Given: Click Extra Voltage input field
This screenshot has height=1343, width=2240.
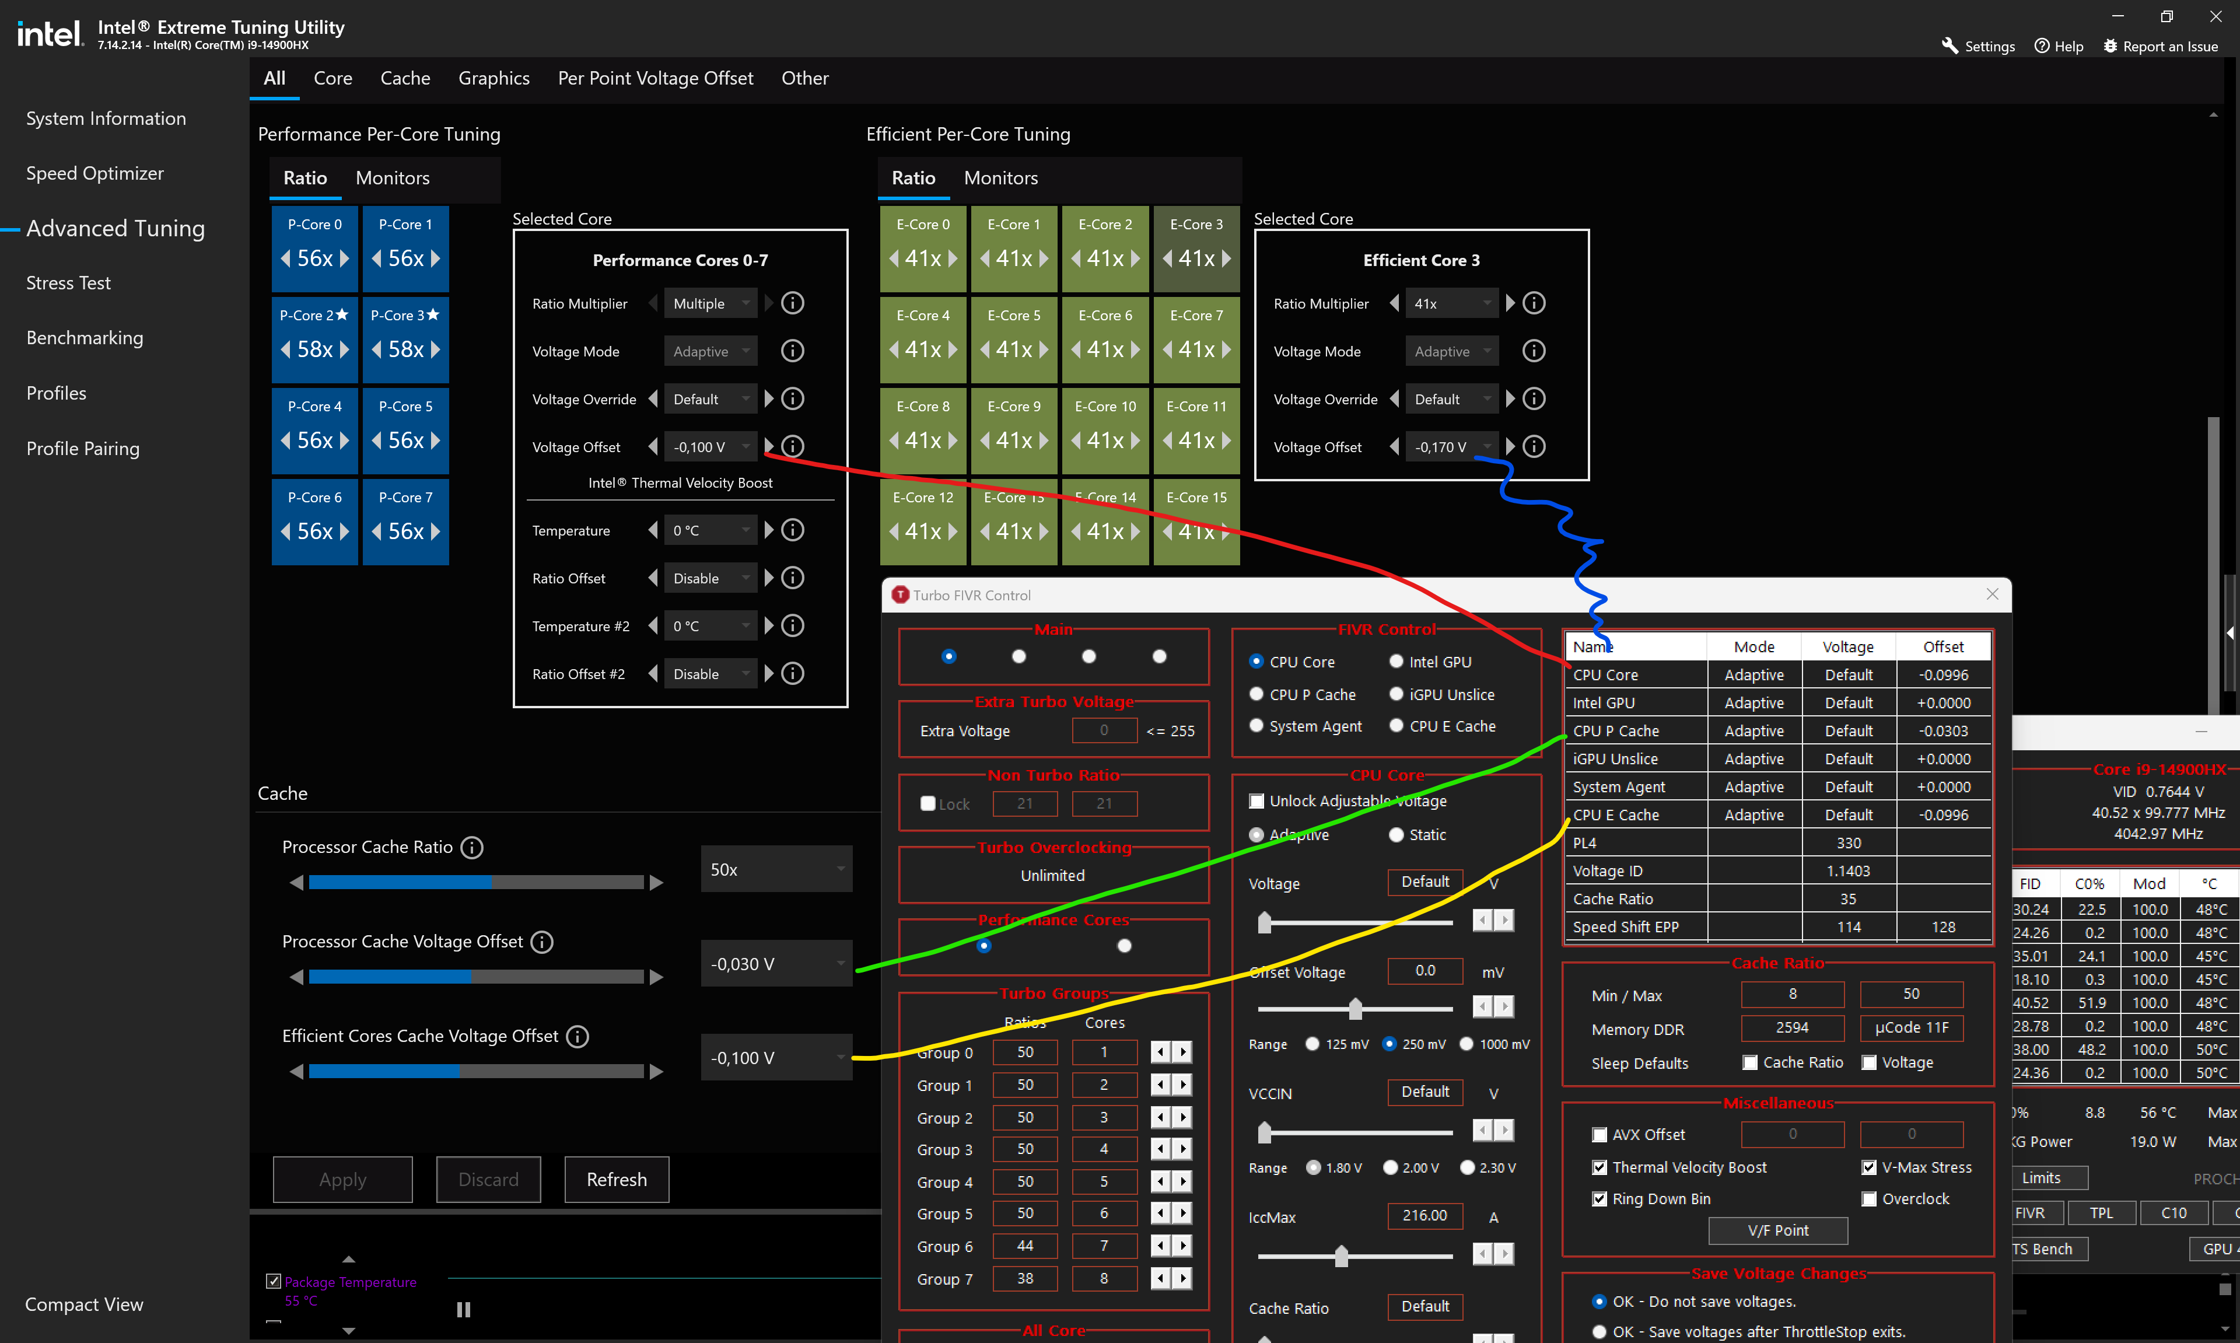Looking at the screenshot, I should [x=1104, y=730].
